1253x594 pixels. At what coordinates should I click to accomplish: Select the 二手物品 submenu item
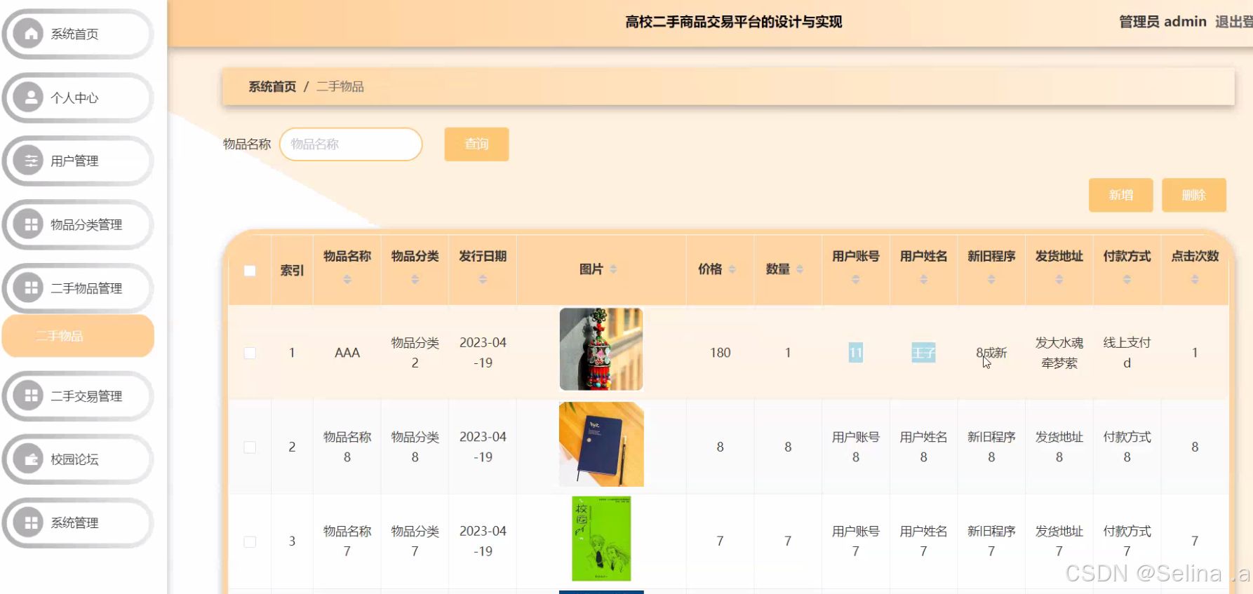[x=78, y=336]
